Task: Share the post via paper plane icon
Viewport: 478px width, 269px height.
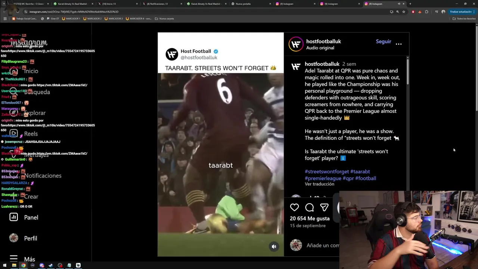Action: [324, 207]
